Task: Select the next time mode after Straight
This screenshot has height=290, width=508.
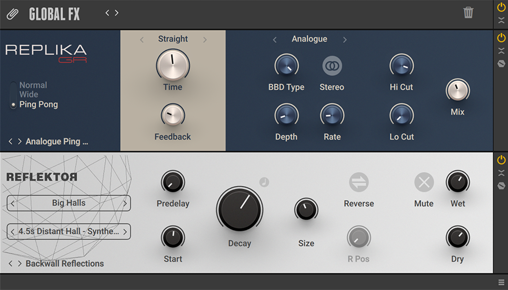Action: [x=205, y=40]
